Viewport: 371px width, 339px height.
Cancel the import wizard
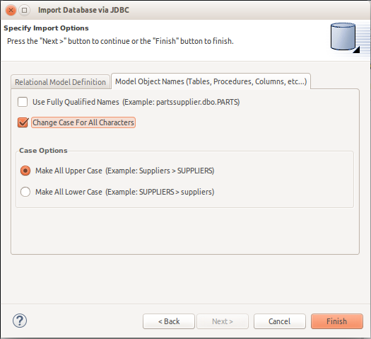tap(279, 321)
